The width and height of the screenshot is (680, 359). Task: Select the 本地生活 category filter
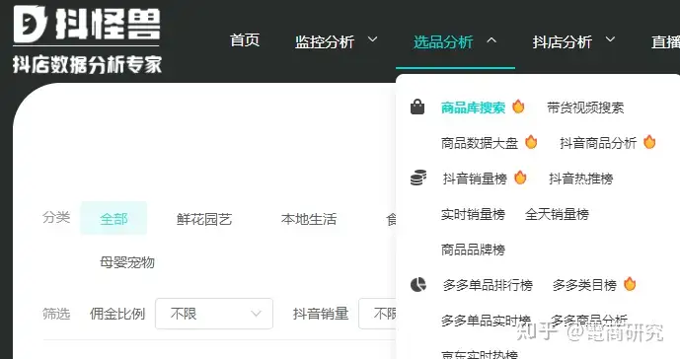click(x=309, y=219)
